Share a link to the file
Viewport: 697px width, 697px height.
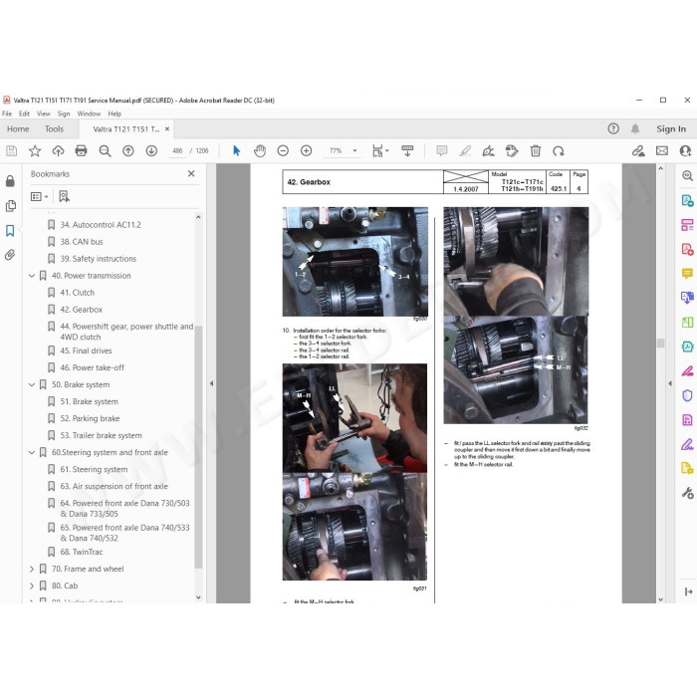tap(638, 151)
